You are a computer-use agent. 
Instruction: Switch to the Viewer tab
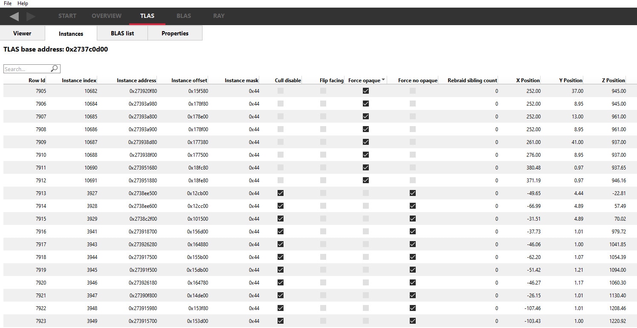pyautogui.click(x=22, y=33)
